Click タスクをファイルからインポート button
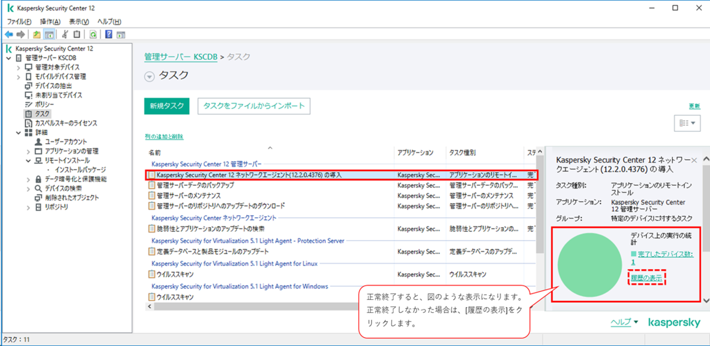Viewport: 710px width, 346px height. click(x=254, y=106)
